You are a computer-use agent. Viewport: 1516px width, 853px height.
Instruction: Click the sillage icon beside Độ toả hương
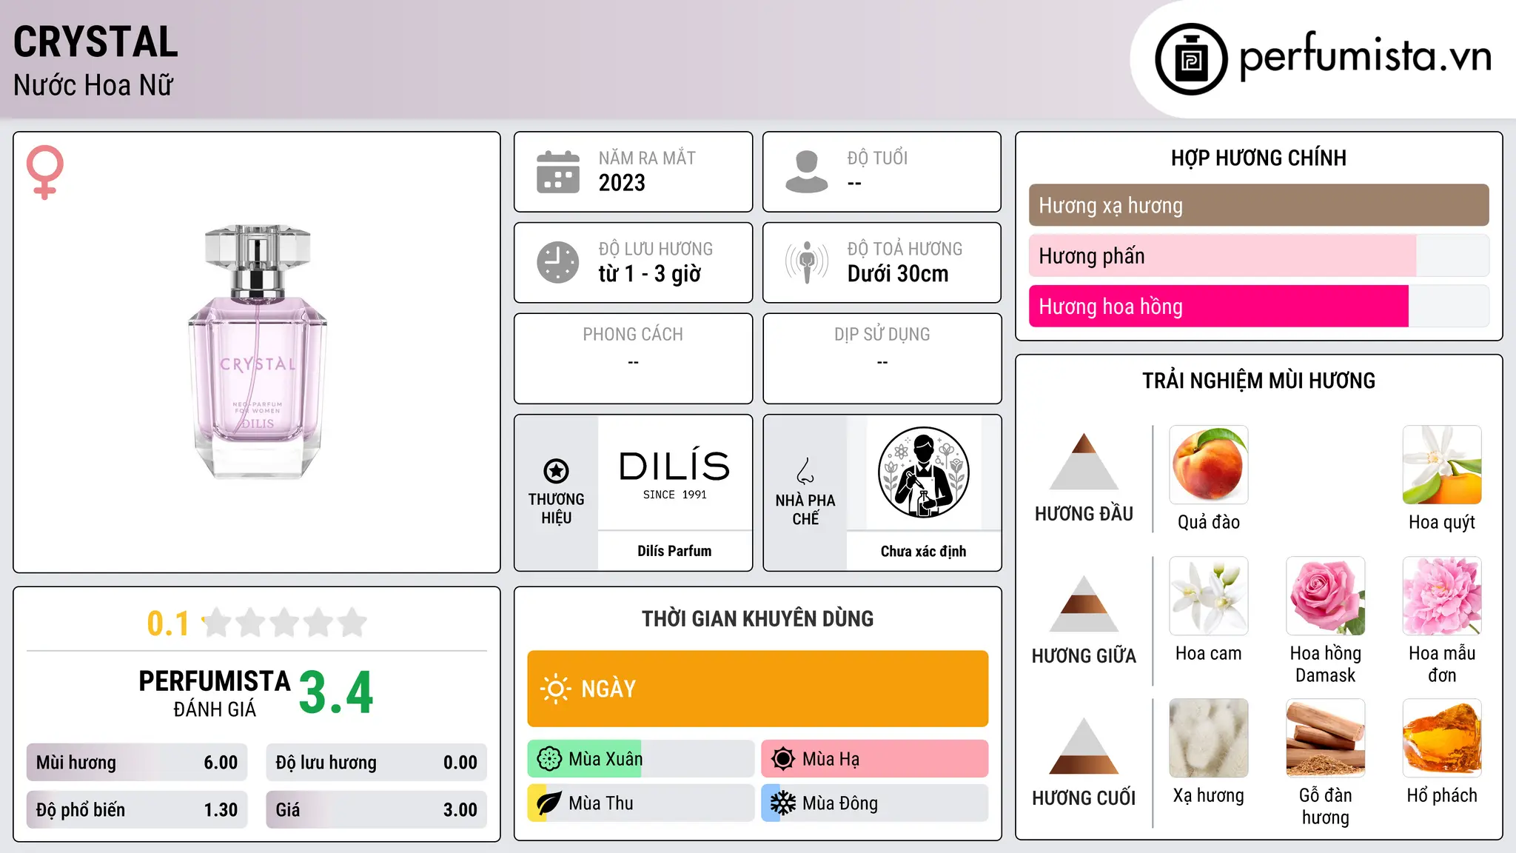pos(807,262)
